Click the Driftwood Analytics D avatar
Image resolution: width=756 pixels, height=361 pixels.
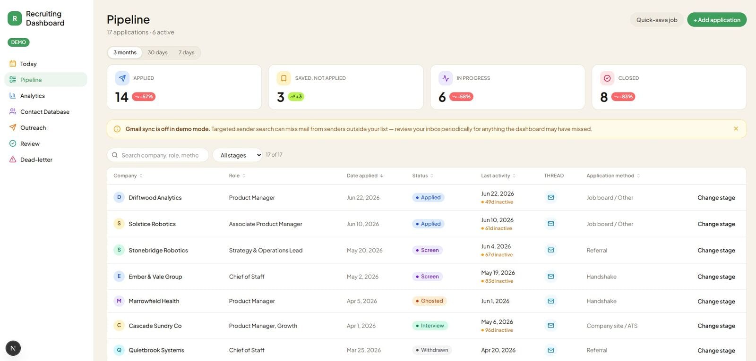tap(119, 197)
